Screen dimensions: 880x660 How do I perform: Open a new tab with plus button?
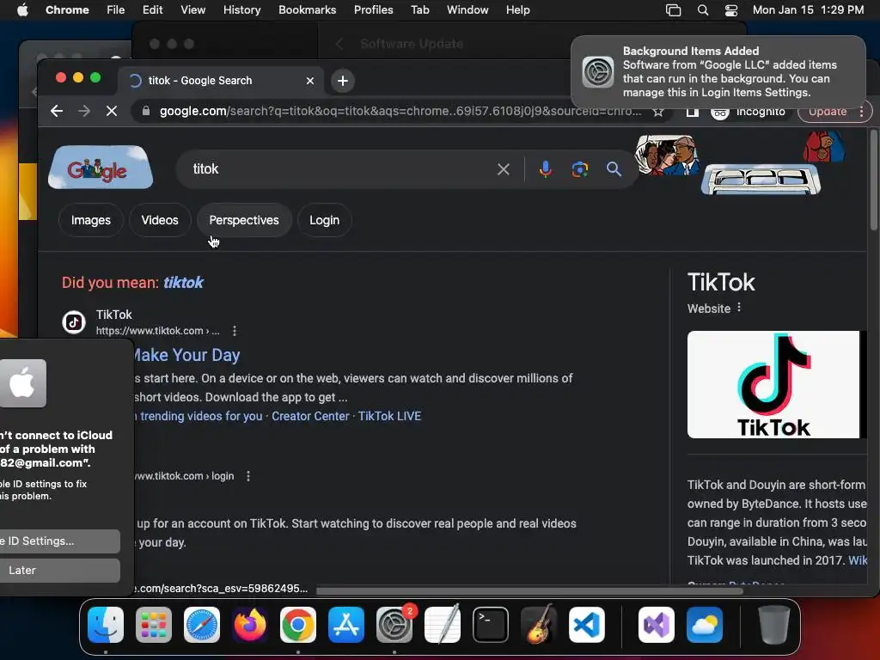tap(342, 81)
